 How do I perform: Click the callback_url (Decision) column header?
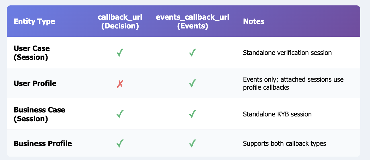point(120,22)
